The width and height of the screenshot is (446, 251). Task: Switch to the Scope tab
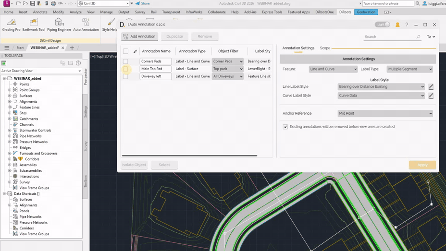[325, 48]
